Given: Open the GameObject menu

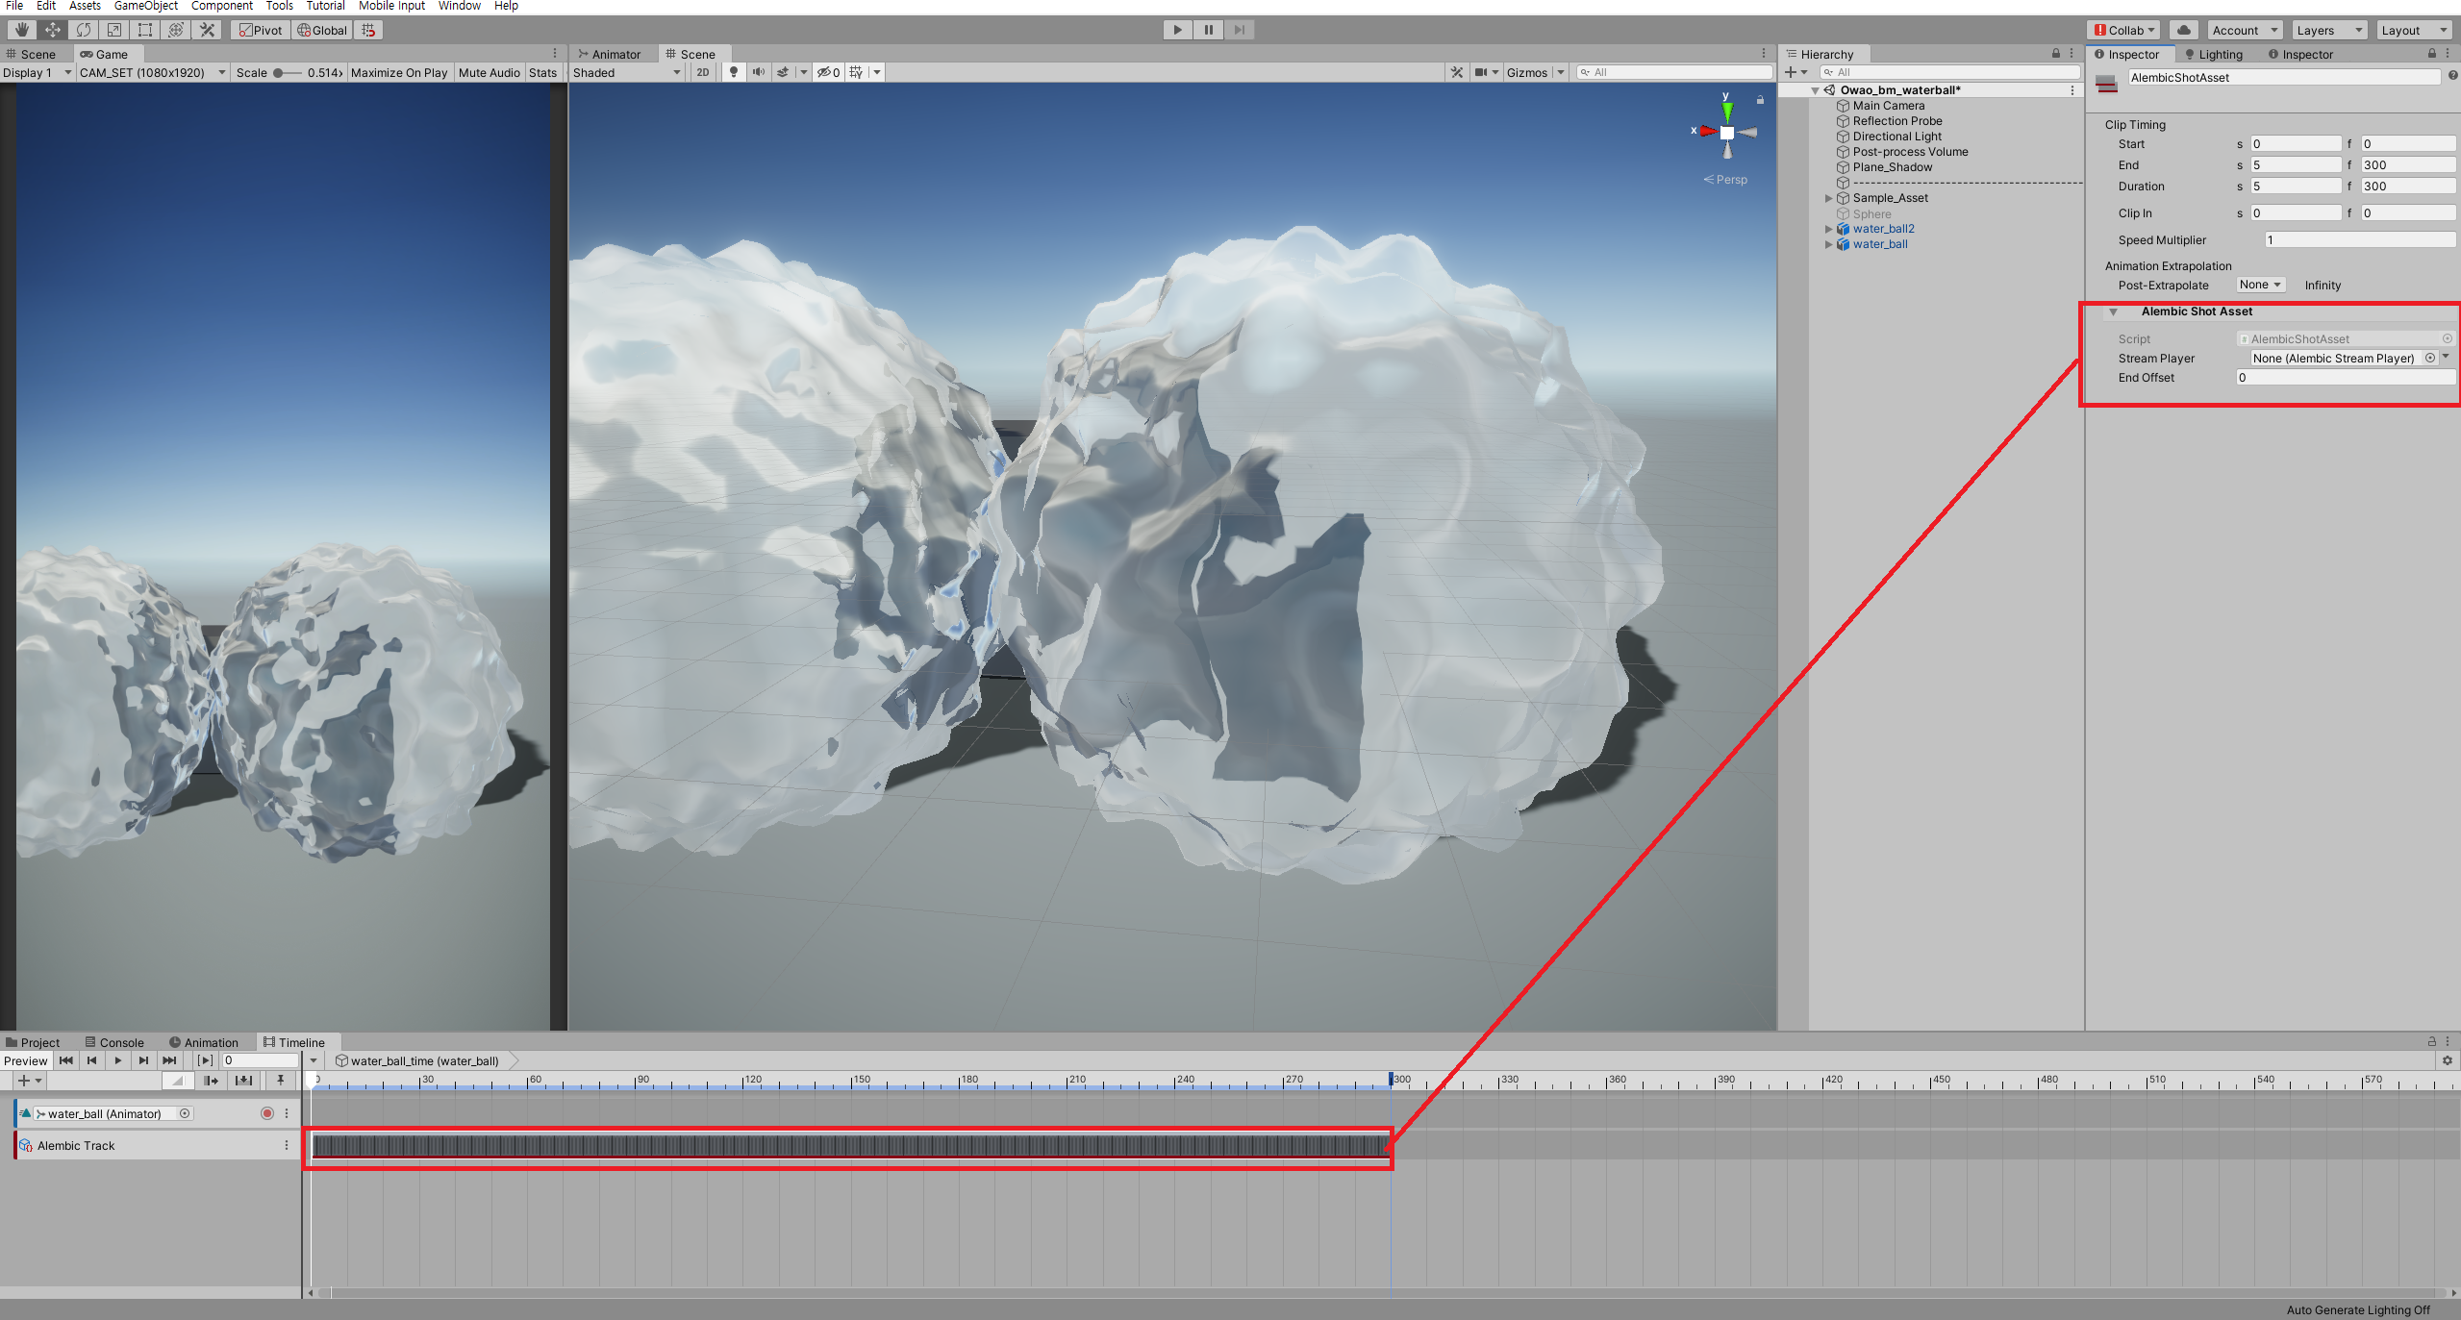Looking at the screenshot, I should (145, 6).
